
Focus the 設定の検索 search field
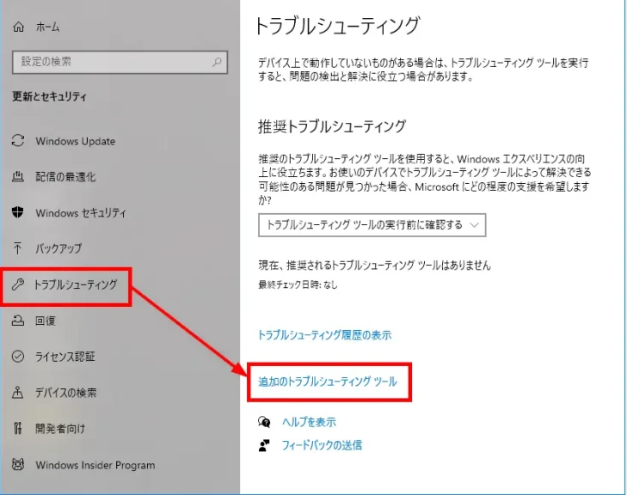120,62
